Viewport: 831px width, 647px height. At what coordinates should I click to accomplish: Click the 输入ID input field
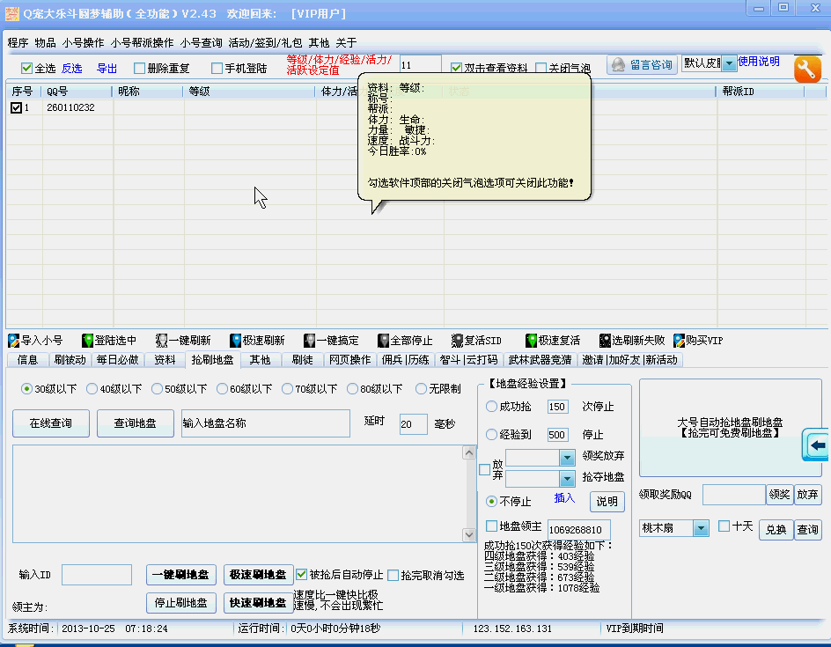coord(97,575)
